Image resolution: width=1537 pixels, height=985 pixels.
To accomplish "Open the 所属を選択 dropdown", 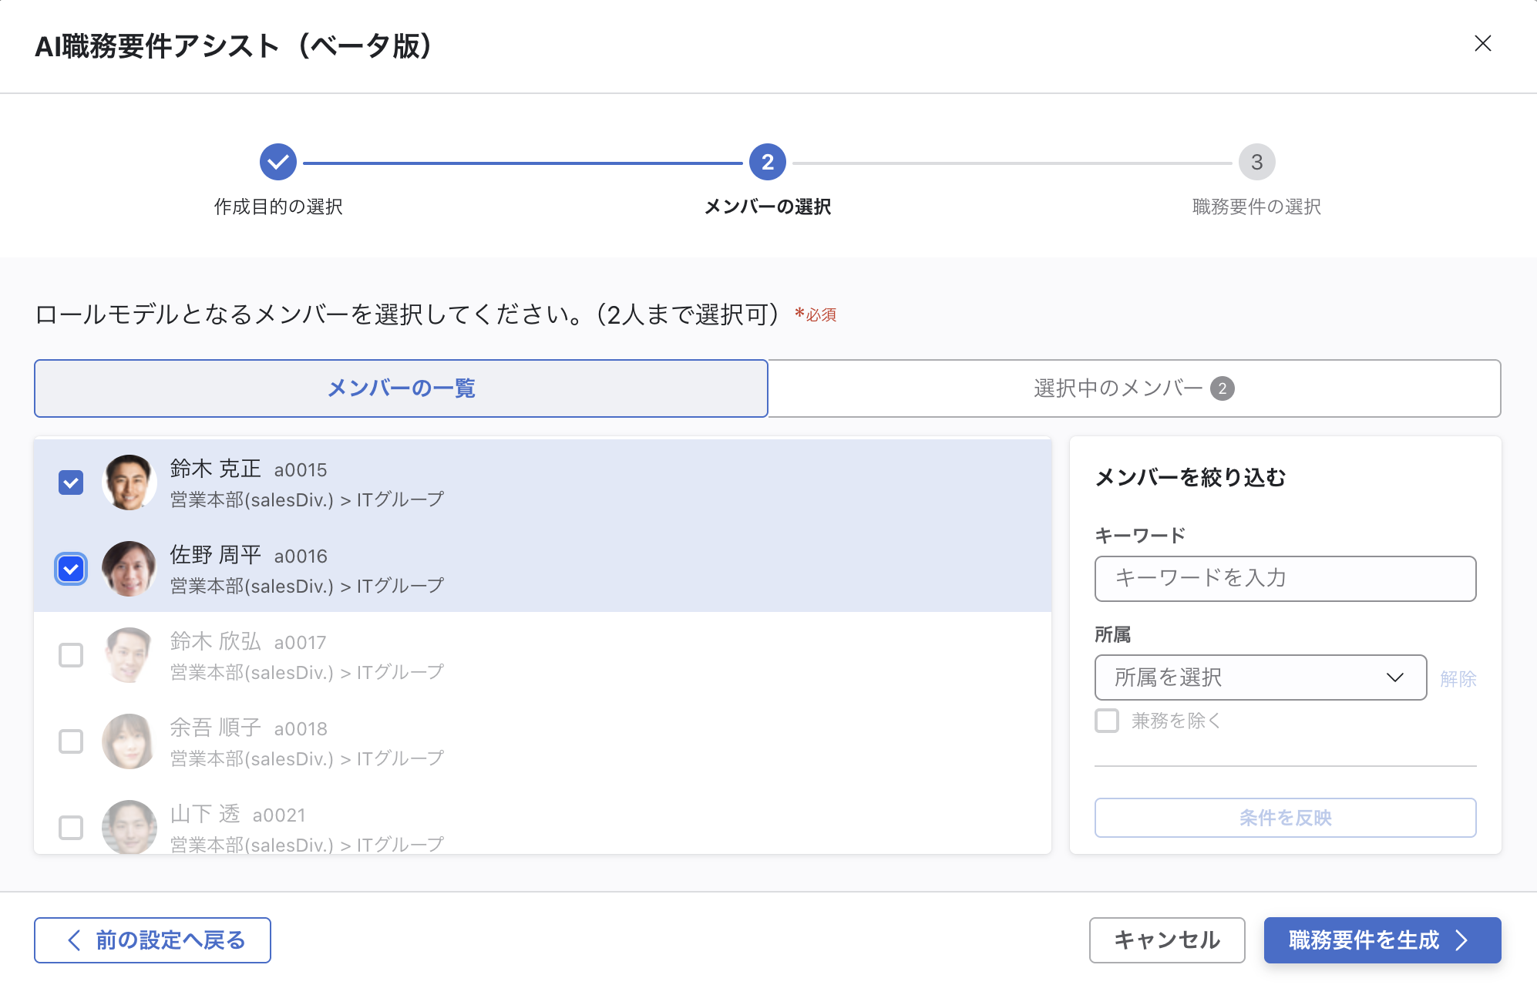I will point(1260,677).
